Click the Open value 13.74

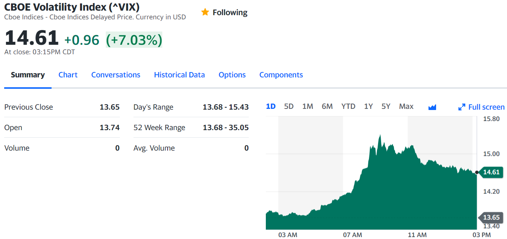[110, 127]
